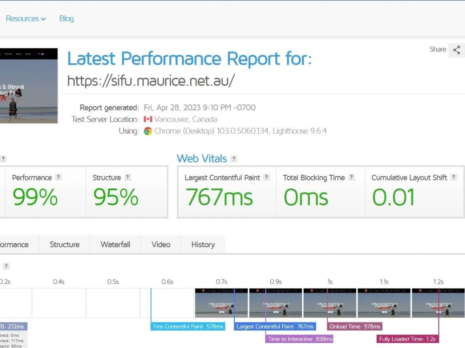Click help icon left of Performance box

pyautogui.click(x=3, y=159)
